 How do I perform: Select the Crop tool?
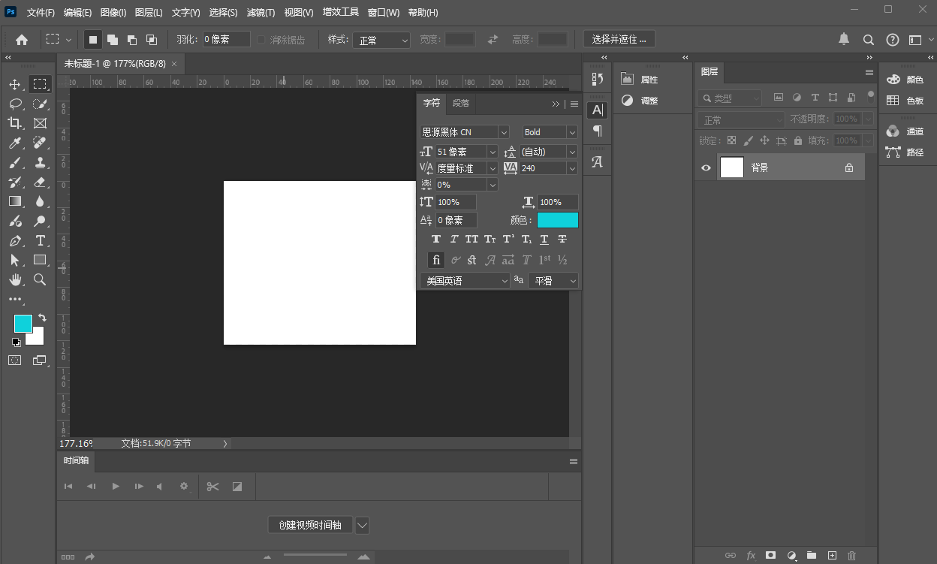coord(15,123)
